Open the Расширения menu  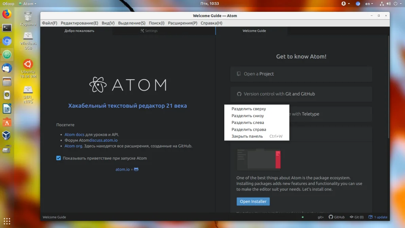pos(182,23)
